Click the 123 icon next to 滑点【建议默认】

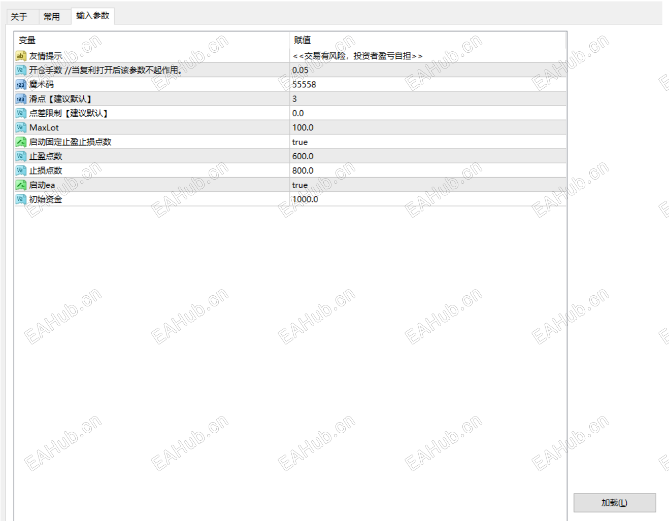click(x=20, y=99)
